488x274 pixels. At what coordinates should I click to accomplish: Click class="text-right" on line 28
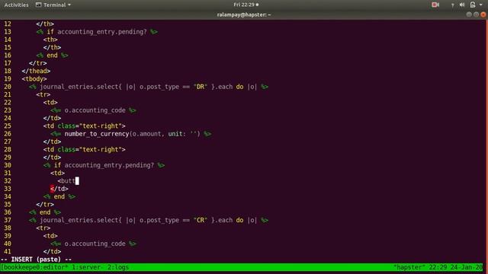[90, 149]
